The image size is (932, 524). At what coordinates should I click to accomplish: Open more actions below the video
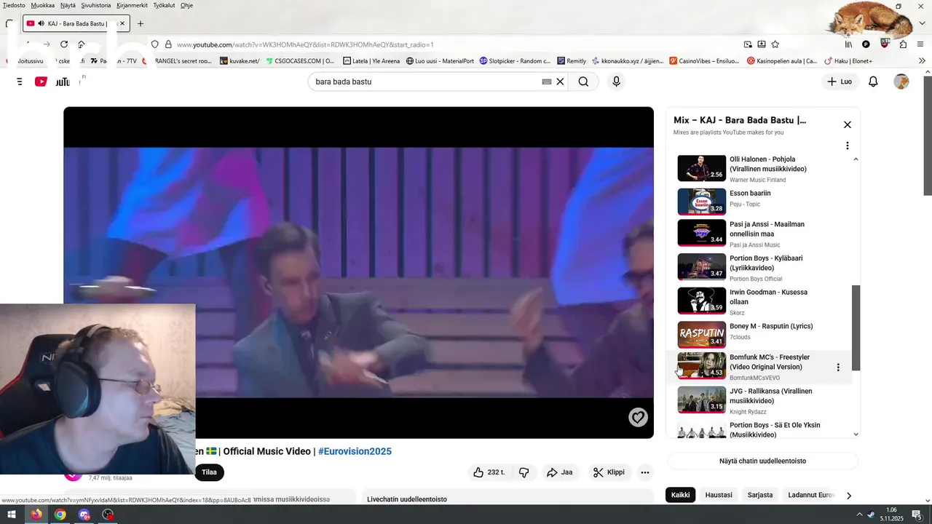645,472
